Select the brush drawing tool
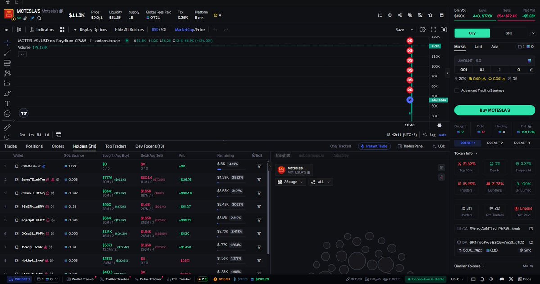The height and width of the screenshot is (284, 540). [x=7, y=94]
